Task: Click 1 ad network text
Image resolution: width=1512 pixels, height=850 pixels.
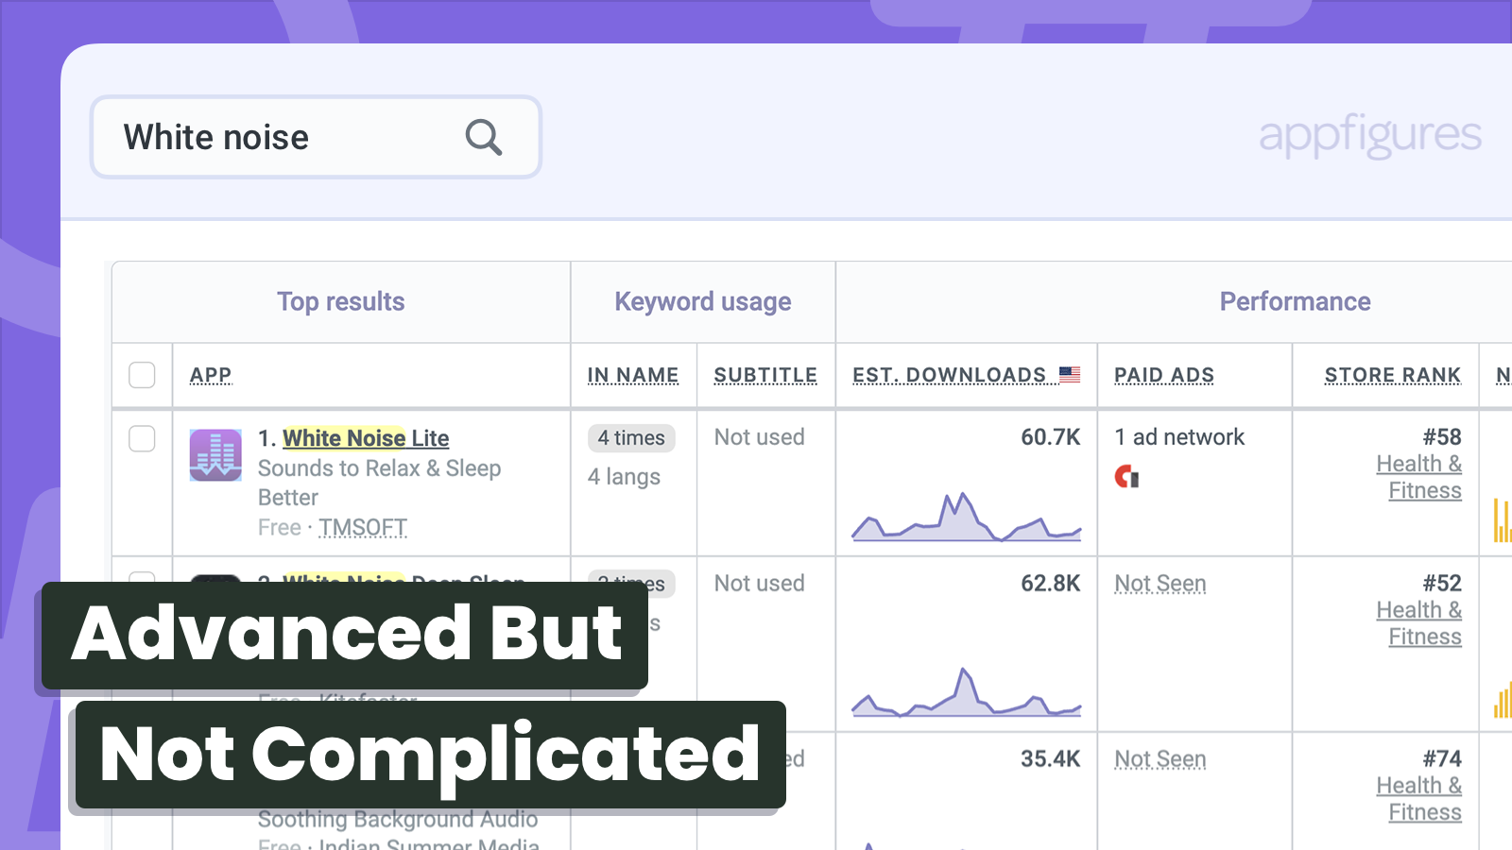Action: pos(1179,437)
